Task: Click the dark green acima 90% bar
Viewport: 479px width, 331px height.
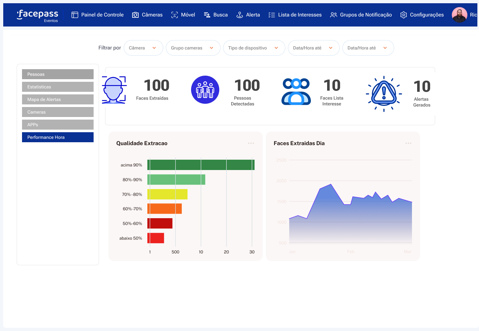Action: 201,165
